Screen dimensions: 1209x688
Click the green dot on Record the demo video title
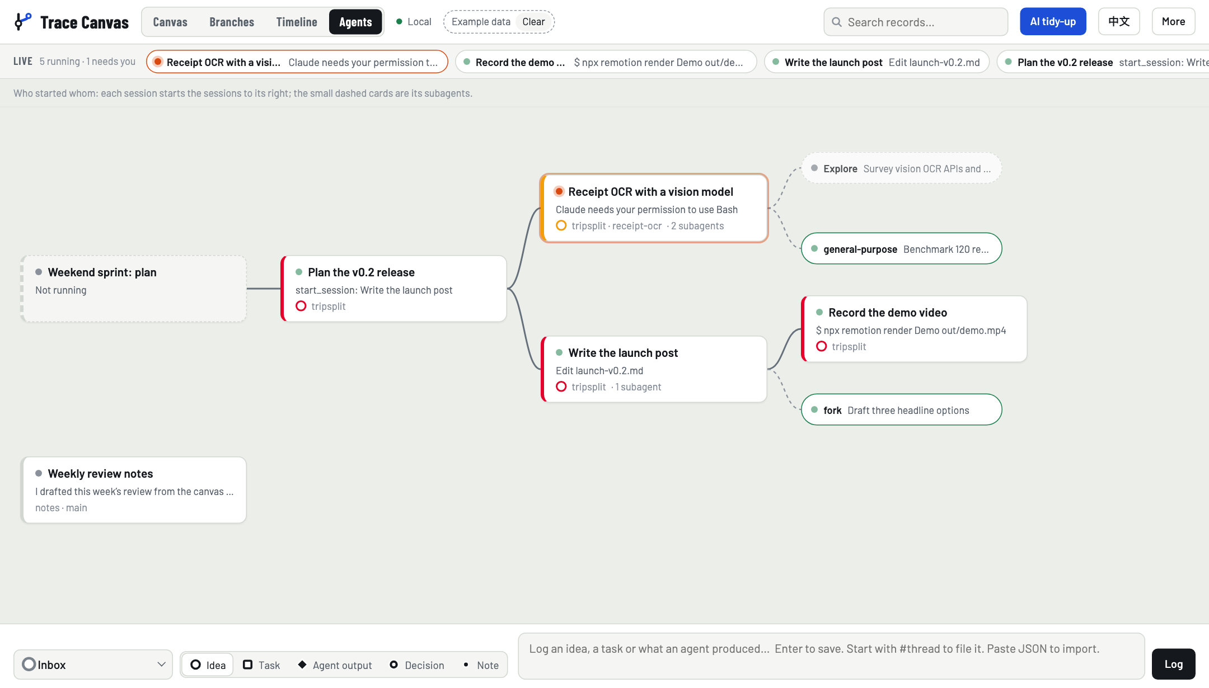coord(819,312)
